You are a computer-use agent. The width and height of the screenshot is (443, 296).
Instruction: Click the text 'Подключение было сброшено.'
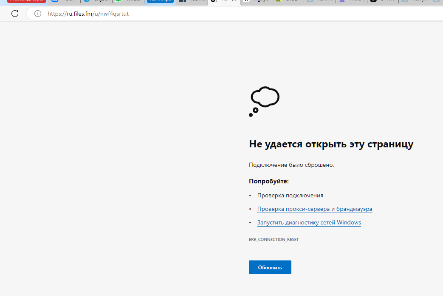(291, 165)
